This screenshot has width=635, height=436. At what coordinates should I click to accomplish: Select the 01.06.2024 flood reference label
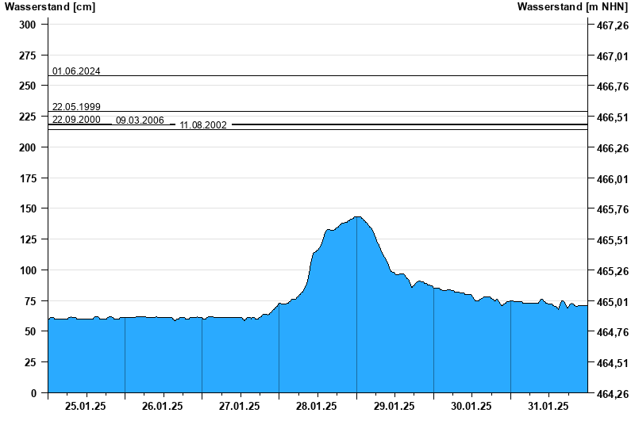(76, 71)
